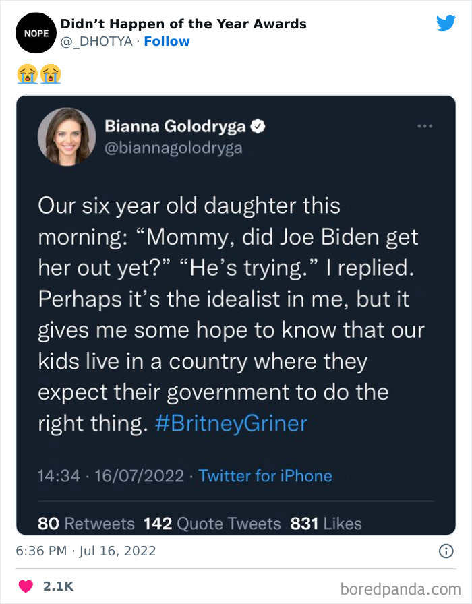This screenshot has height=604, width=472.
Task: Click the 14:34 16/07/2022 timestamp in quoted tweet
Action: pyautogui.click(x=110, y=476)
